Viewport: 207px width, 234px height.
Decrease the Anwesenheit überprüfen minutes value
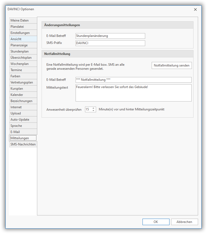pos(94,111)
